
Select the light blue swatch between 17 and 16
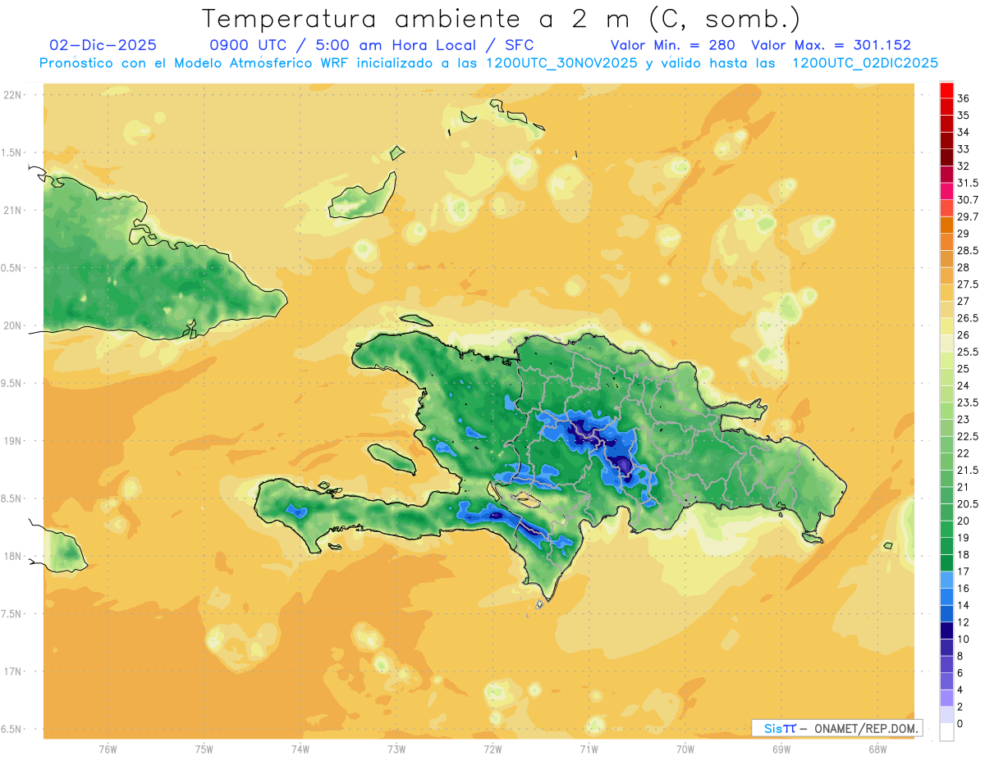pyautogui.click(x=946, y=580)
